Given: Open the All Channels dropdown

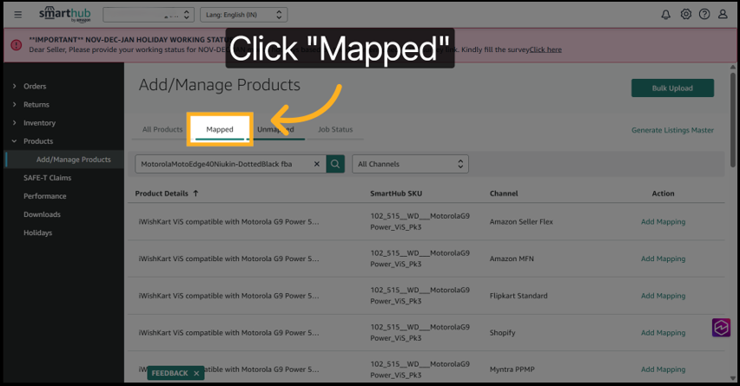Looking at the screenshot, I should coord(409,164).
